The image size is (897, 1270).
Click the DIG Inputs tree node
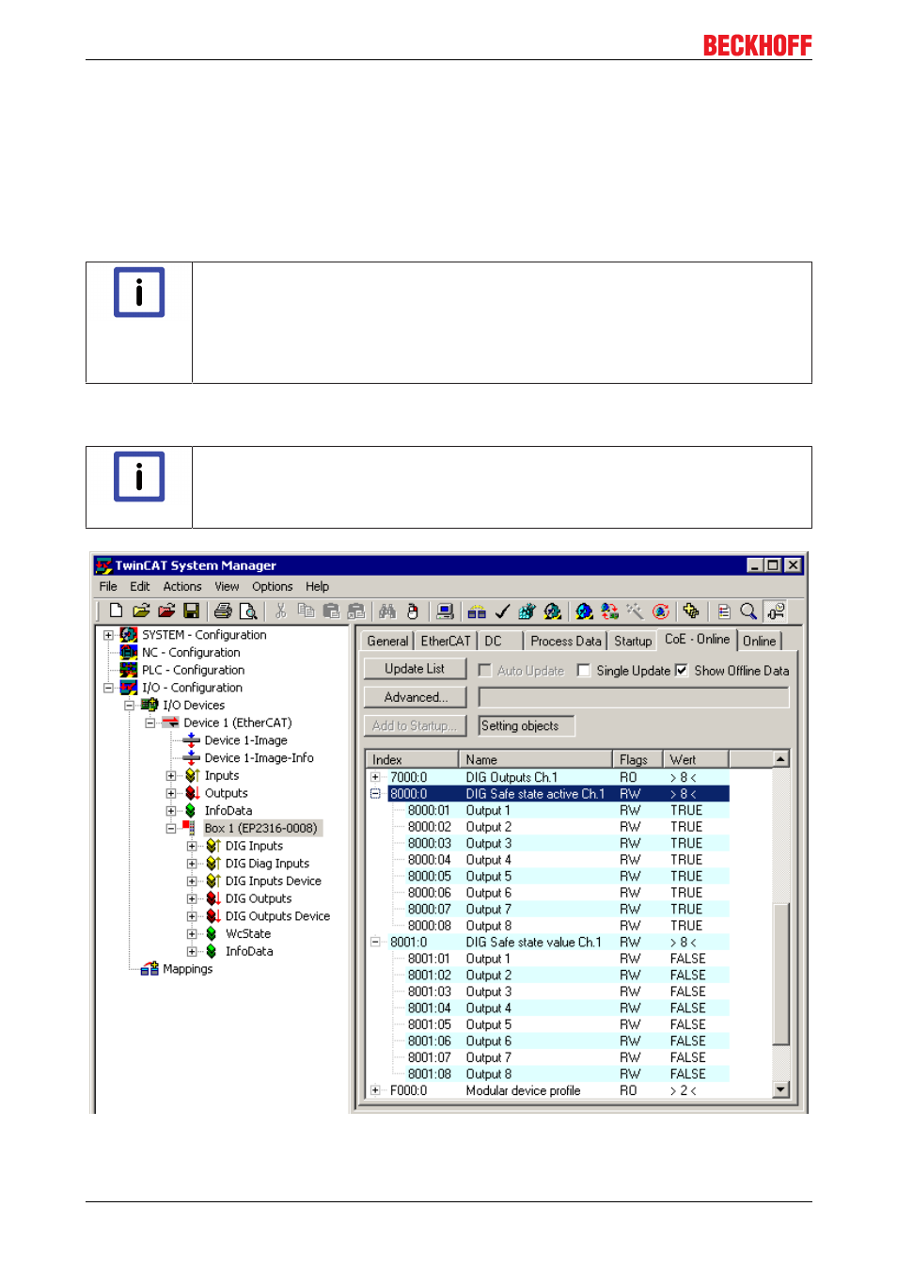coord(254,846)
